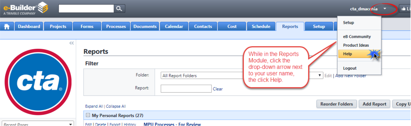Click the Add New Folder link
The image size is (411, 126).
click(351, 76)
